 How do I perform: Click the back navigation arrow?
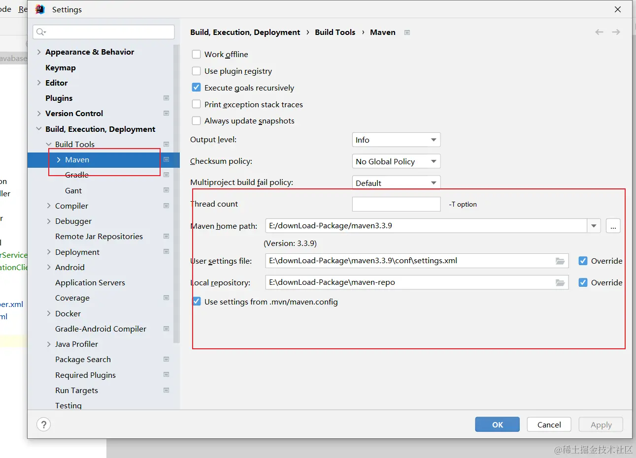pyautogui.click(x=599, y=32)
